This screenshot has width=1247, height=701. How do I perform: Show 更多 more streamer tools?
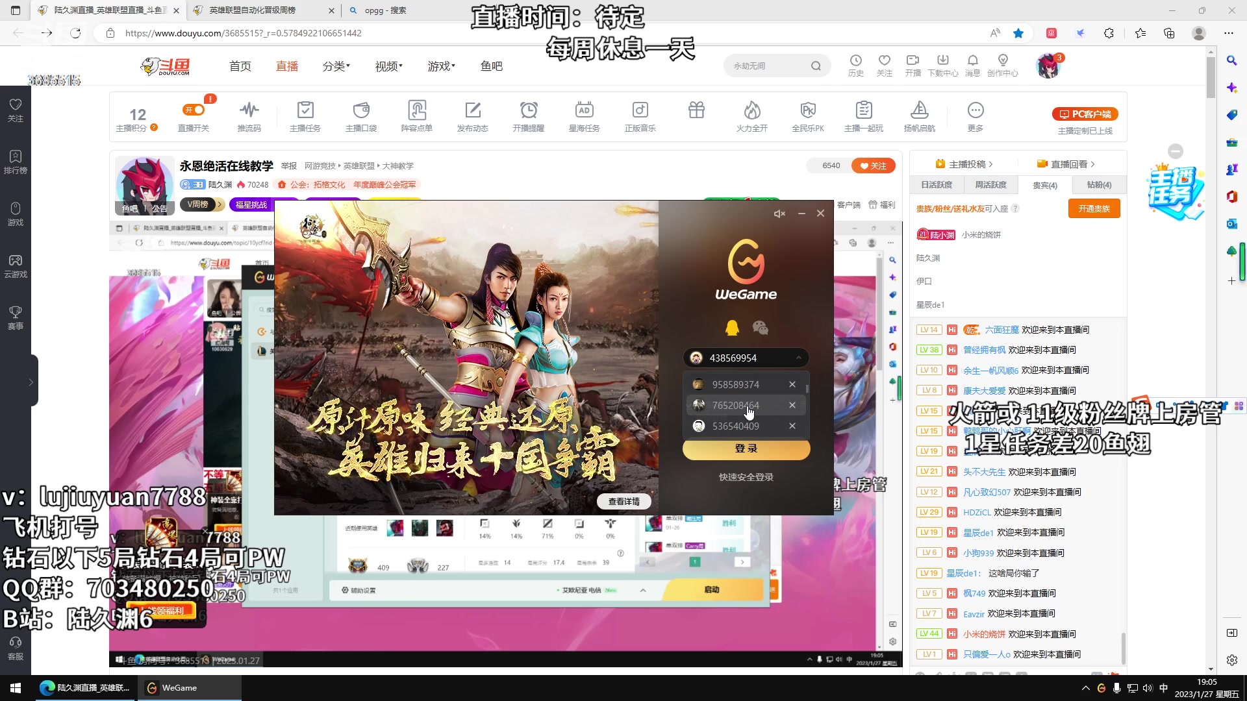click(976, 116)
